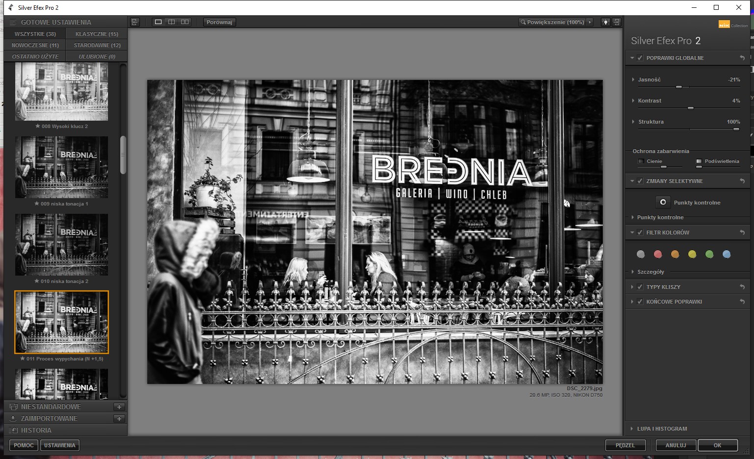The image size is (754, 459).
Task: Expand the Typy kliszy section
Action: point(632,287)
